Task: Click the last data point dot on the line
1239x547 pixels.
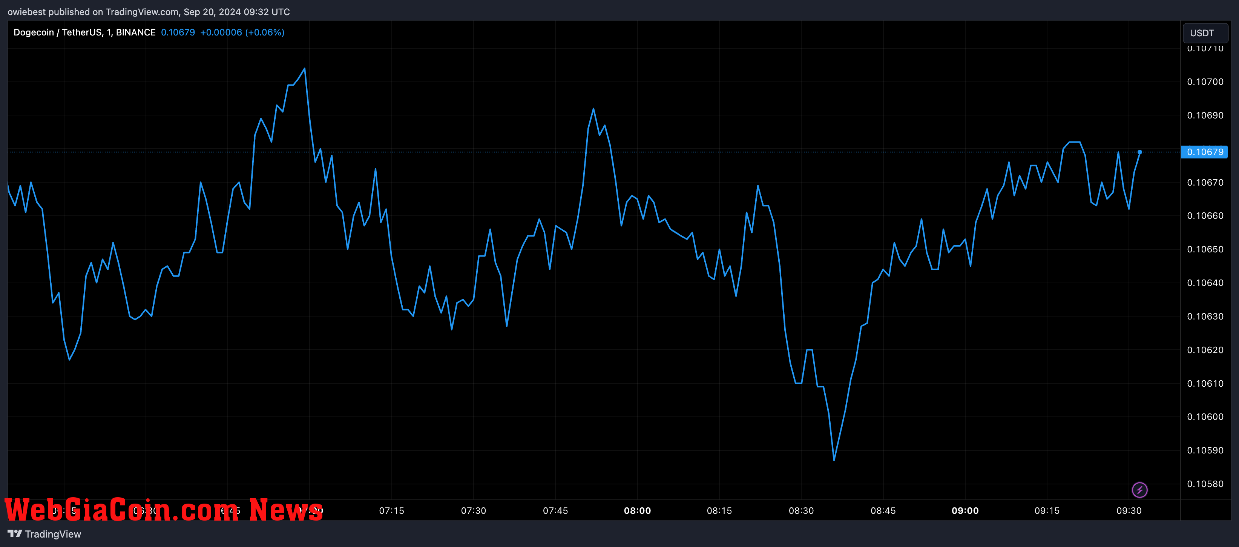Action: [1139, 152]
